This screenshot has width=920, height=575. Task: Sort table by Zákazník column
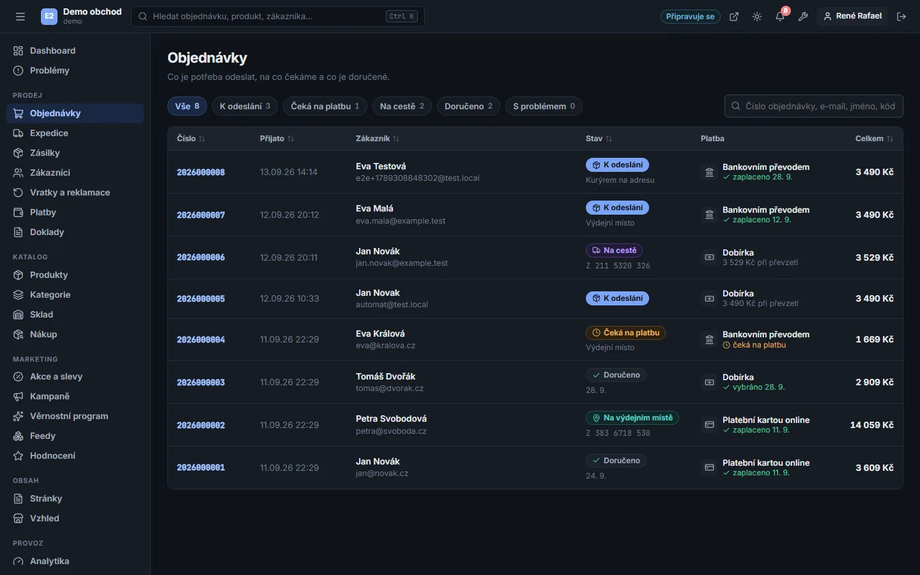(377, 139)
